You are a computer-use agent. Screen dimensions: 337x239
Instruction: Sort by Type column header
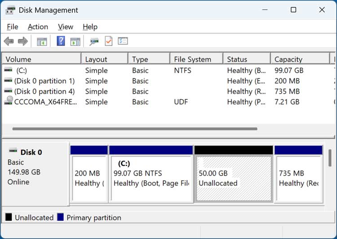click(149, 59)
